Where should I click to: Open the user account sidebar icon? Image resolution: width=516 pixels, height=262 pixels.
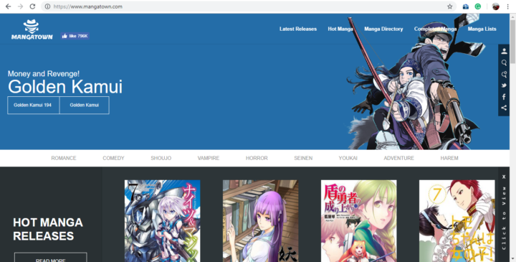(504, 51)
